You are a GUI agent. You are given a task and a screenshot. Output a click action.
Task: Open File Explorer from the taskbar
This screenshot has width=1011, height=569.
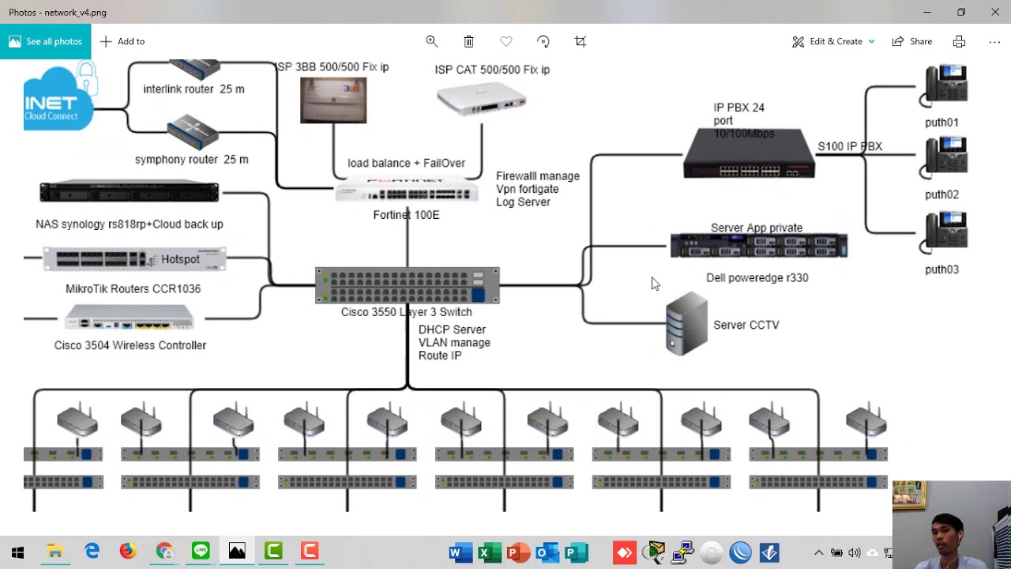[x=54, y=552]
